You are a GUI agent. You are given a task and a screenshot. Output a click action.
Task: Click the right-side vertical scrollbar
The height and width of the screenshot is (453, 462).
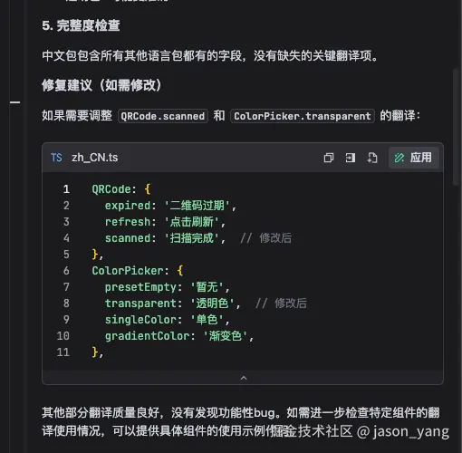456,127
